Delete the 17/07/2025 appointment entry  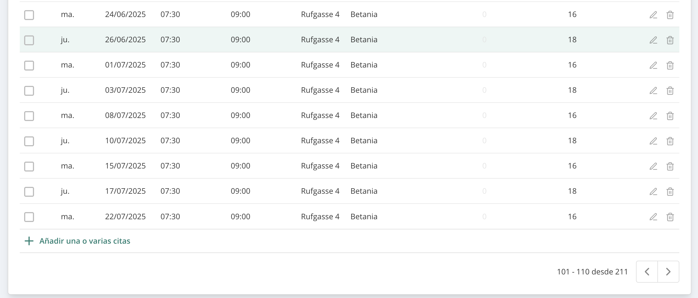(x=670, y=192)
